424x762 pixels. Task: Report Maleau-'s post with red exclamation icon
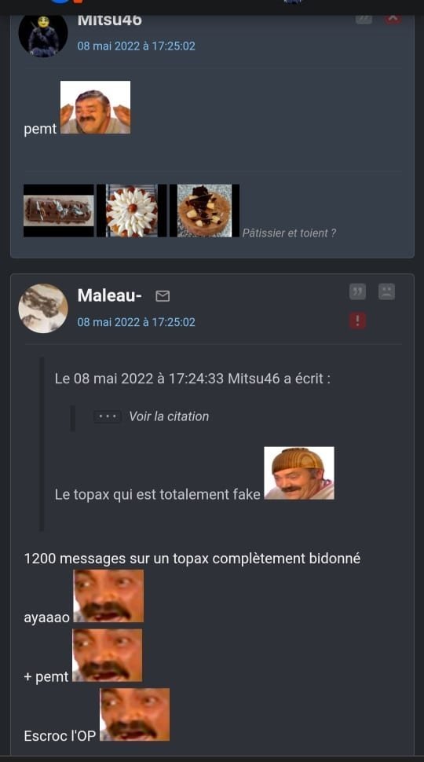[x=357, y=321]
